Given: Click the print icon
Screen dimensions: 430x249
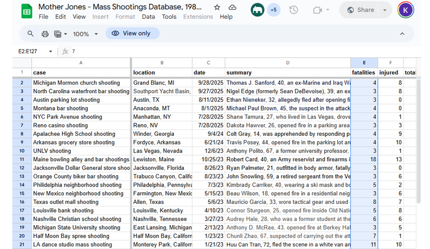Looking at the screenshot, I should tap(45, 33).
